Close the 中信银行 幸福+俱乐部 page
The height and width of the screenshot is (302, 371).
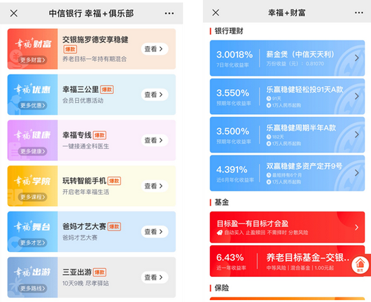coord(13,14)
